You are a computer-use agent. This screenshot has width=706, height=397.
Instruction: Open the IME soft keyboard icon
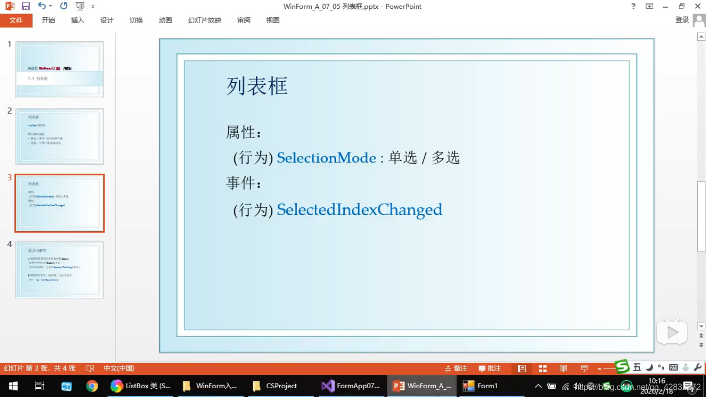(x=673, y=368)
